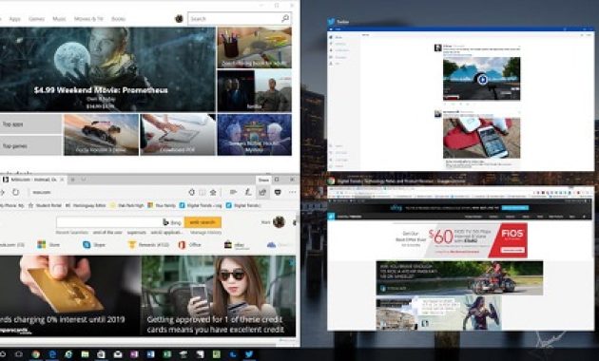The image size is (599, 361).
Task: Click the Share icon in Edge
Action: 262,192
